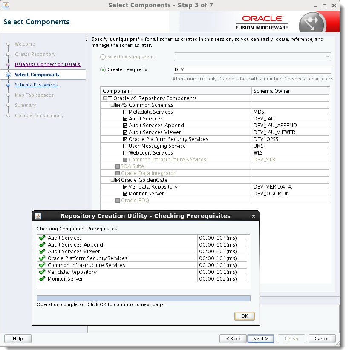This screenshot has width=349, height=350.
Task: Toggle AS Common Schemas checkbox
Action: point(118,105)
